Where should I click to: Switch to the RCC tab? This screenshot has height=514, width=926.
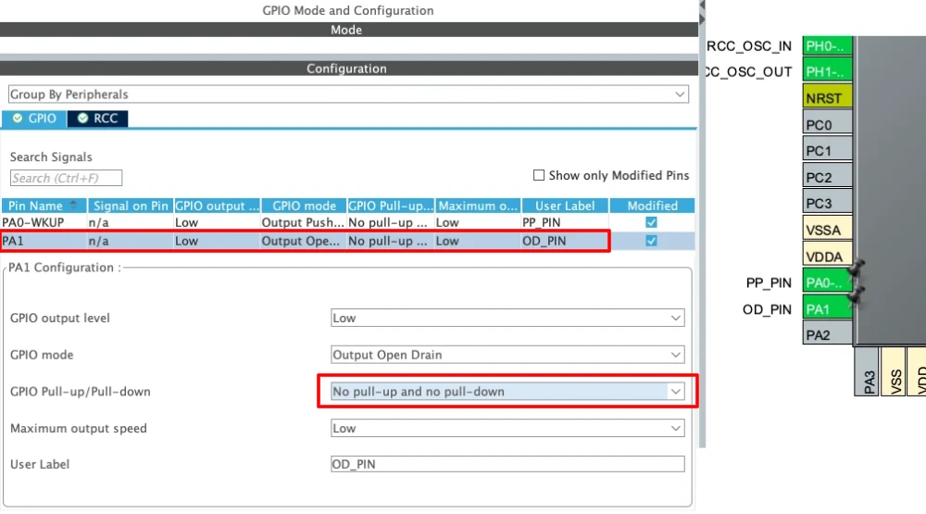(x=98, y=119)
